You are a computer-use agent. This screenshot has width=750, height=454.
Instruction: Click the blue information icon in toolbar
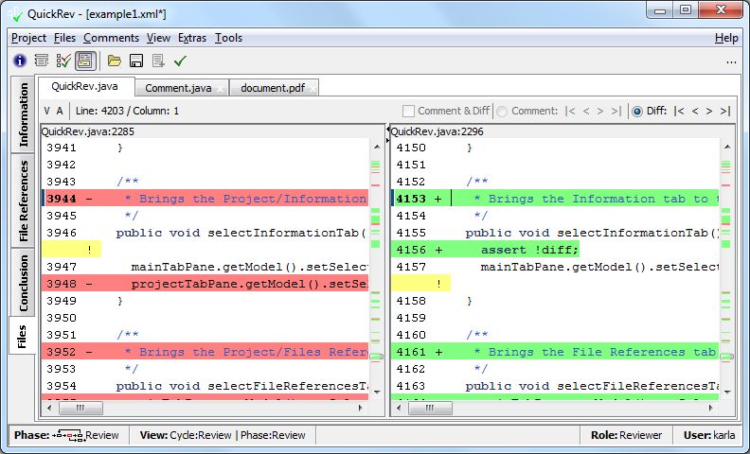20,61
